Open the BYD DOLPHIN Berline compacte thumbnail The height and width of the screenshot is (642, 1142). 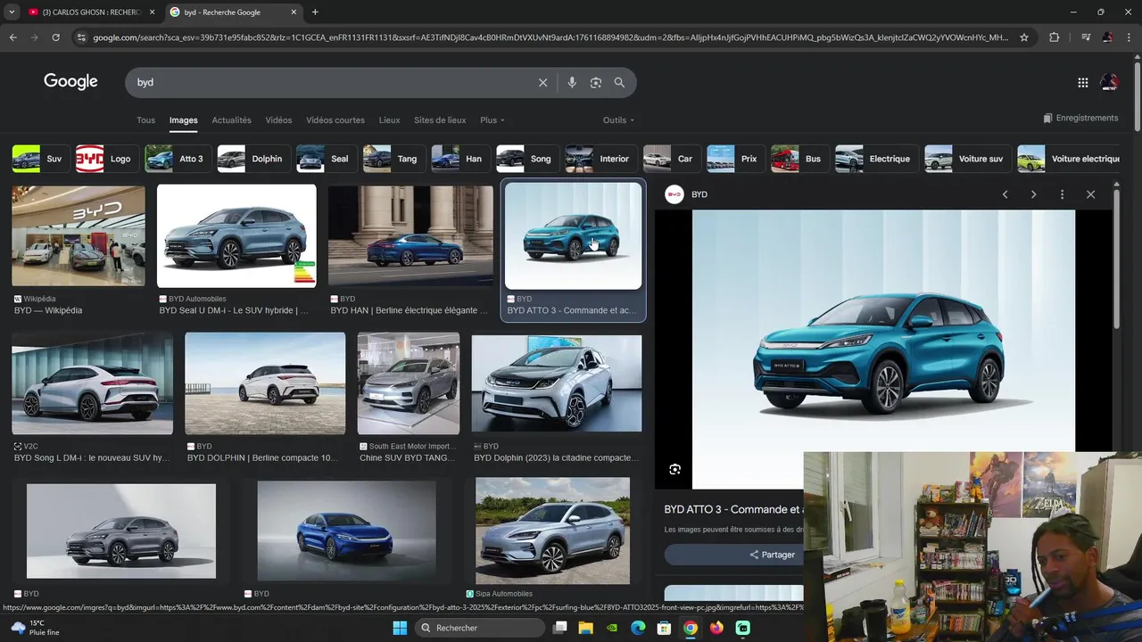265,383
